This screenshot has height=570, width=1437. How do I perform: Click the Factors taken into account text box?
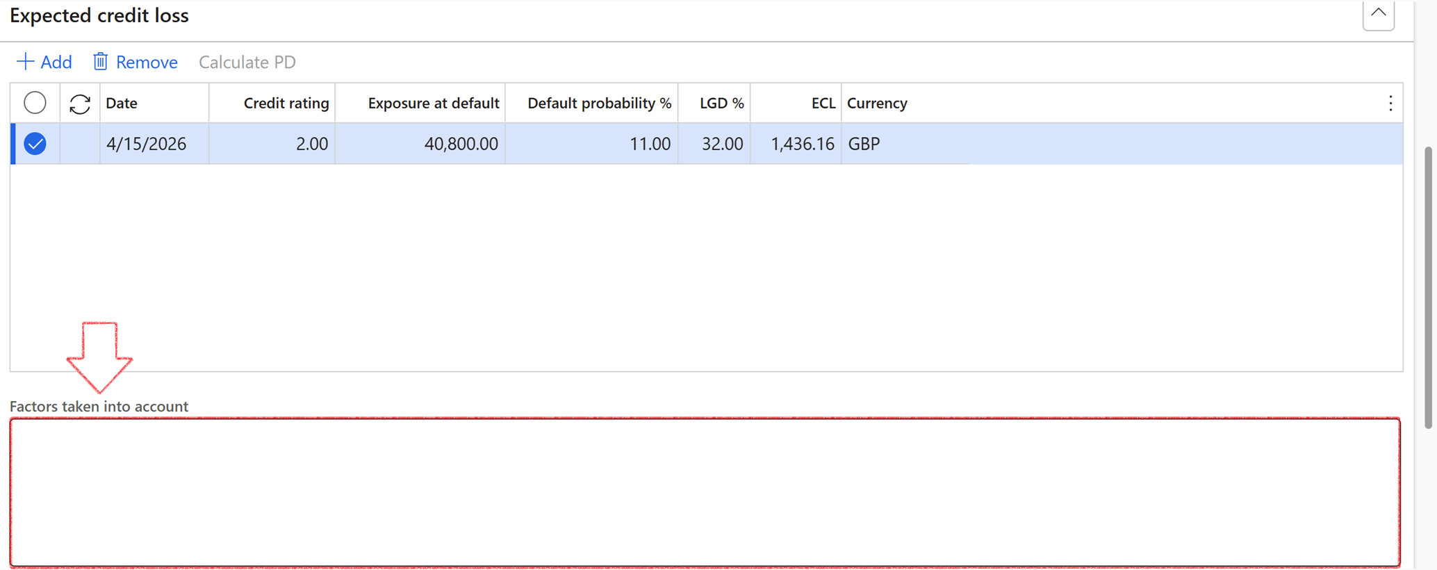[x=705, y=491]
